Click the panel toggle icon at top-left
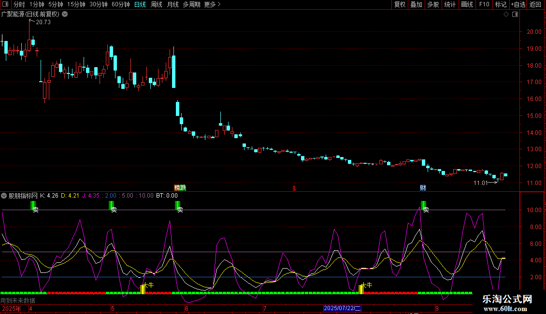Viewport: 546px width, 314px height. click(x=5, y=4)
